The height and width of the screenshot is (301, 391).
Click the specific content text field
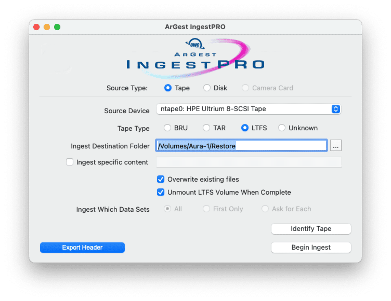pos(249,162)
